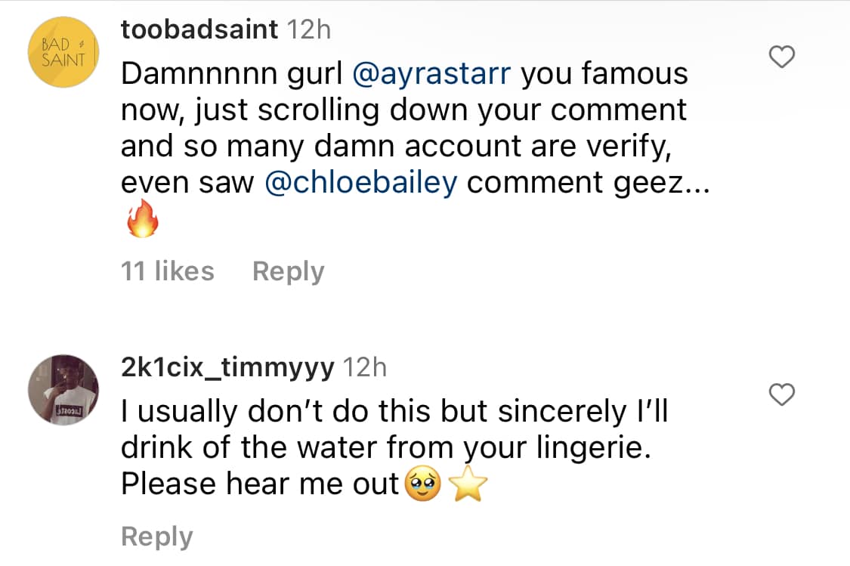Tap the pleading face emoji
The image size is (850, 566).
tap(423, 485)
